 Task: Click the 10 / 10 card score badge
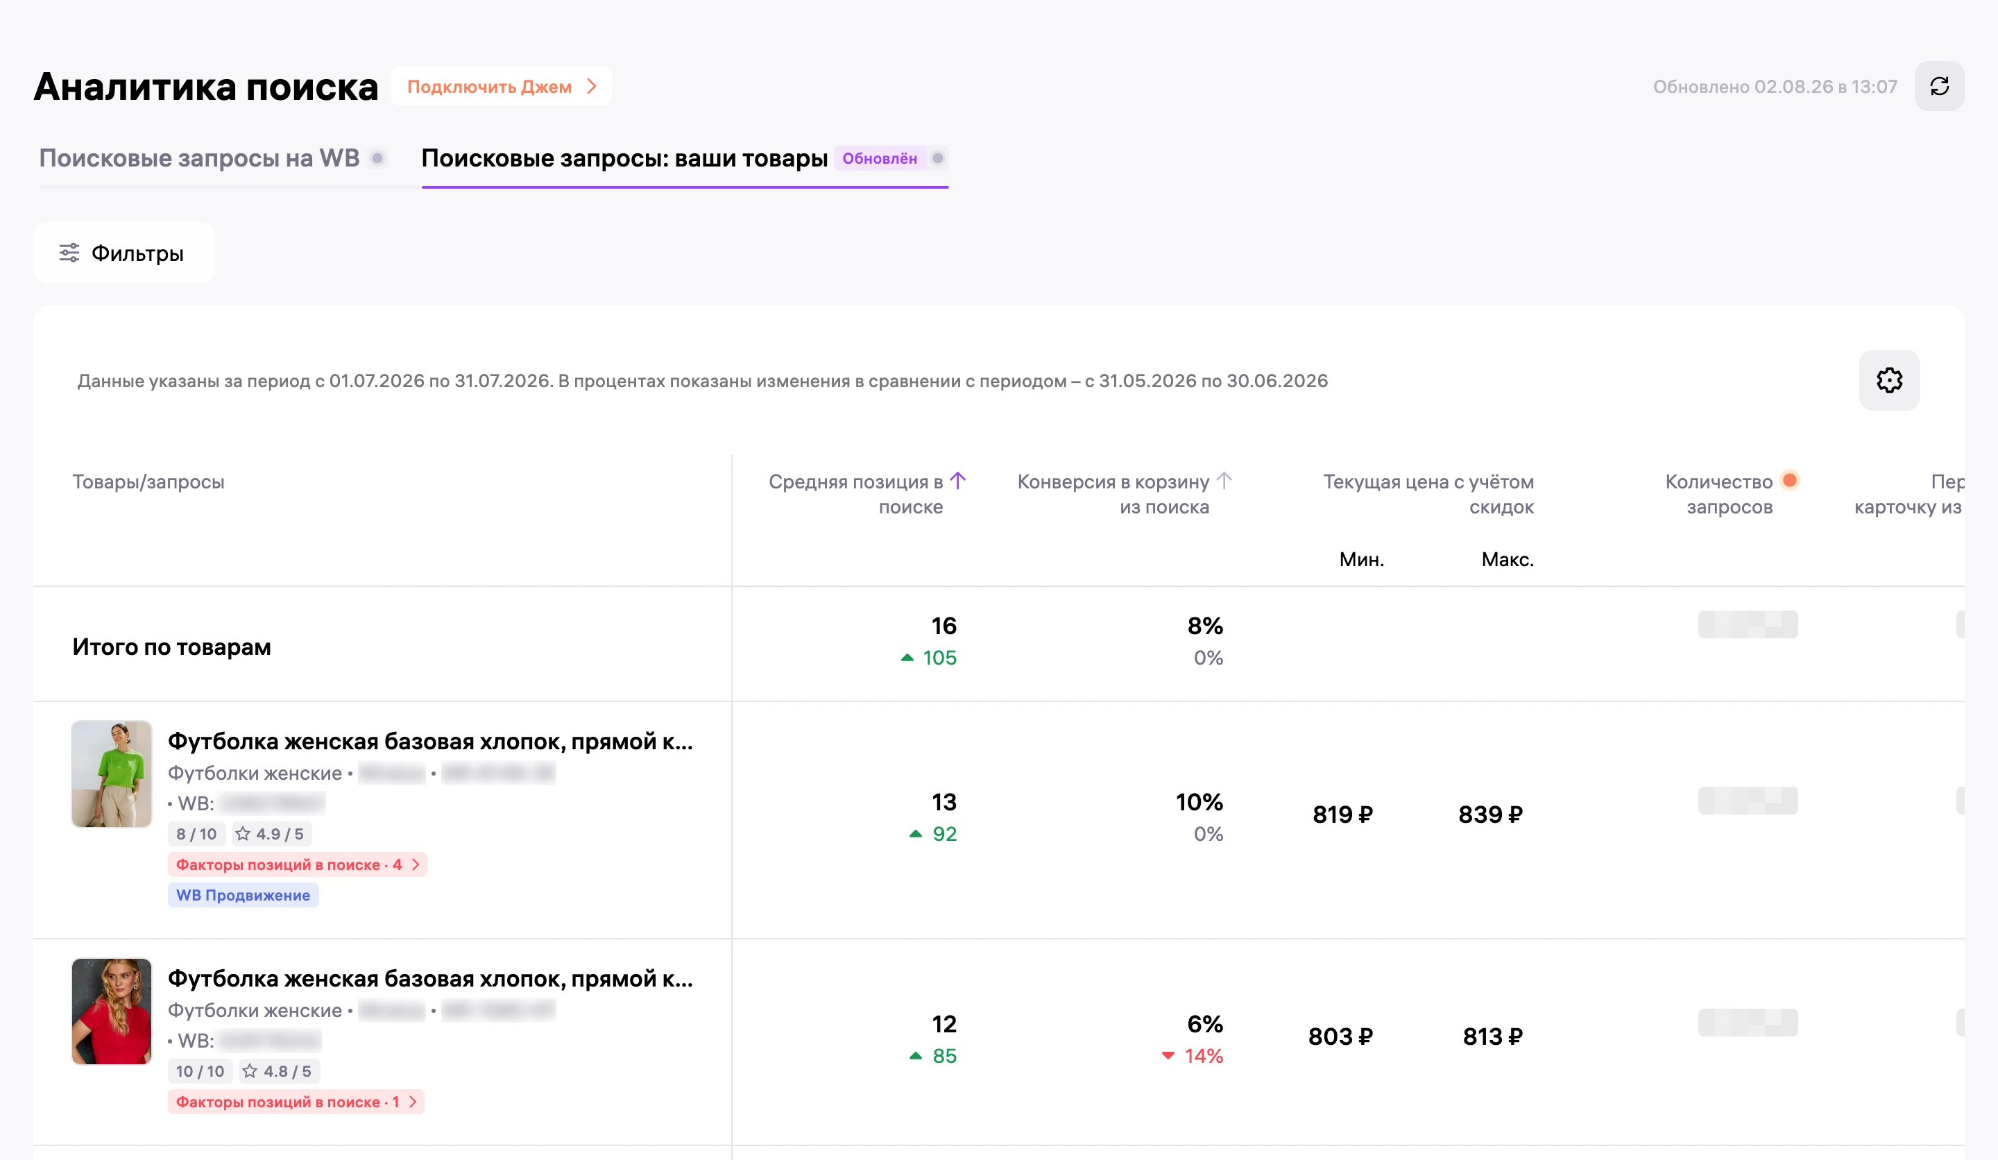[200, 1071]
